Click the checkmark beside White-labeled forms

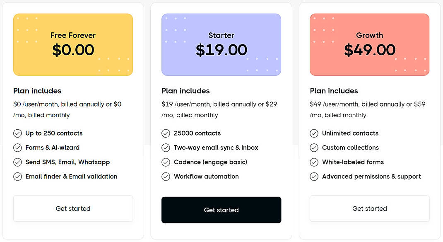click(314, 162)
